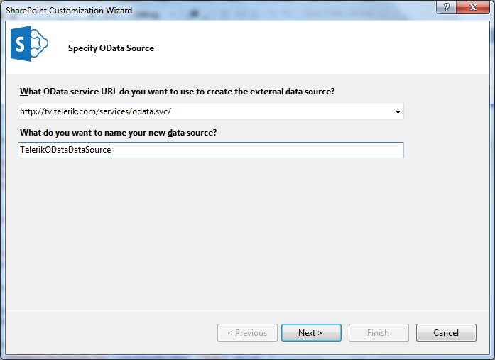
Task: Click the greyed-out Finish button
Action: pyautogui.click(x=379, y=332)
